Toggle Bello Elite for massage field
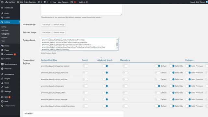Screen dimensions: 208x117 tap(172, 99)
